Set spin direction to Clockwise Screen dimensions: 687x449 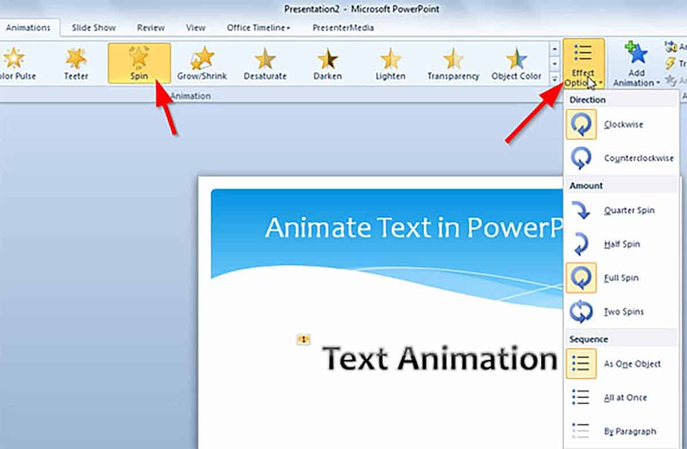[622, 124]
